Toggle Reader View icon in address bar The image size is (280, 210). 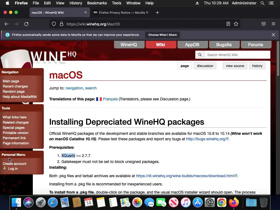[x=228, y=24]
